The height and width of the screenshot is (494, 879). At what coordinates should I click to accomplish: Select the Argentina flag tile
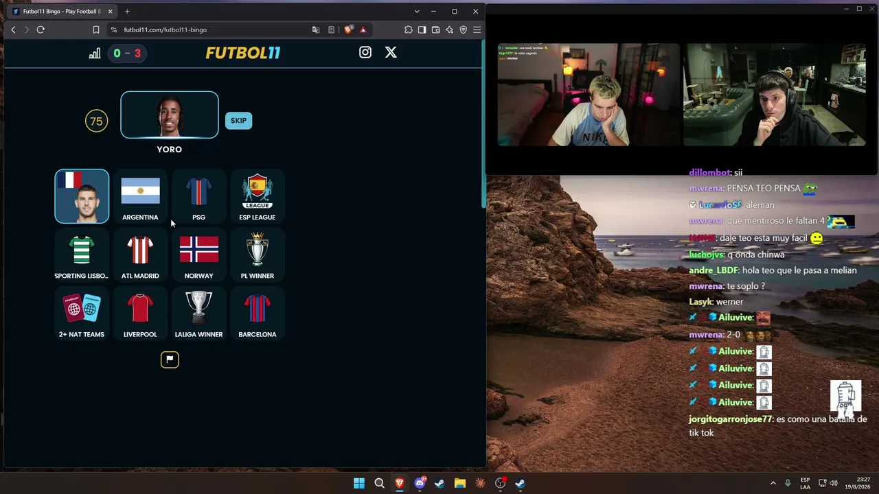click(x=140, y=196)
